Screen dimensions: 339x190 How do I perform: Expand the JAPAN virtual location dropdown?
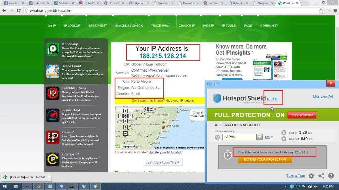[x=259, y=137]
